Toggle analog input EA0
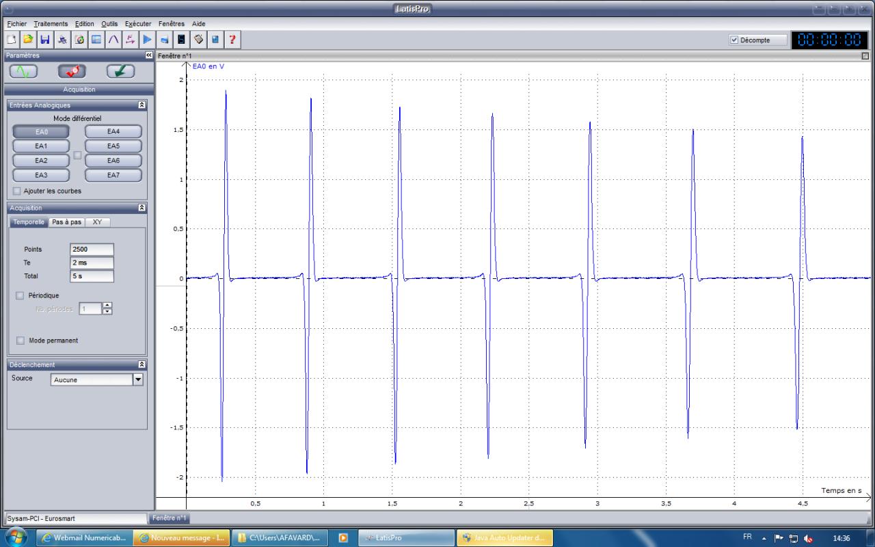Image resolution: width=875 pixels, height=547 pixels. point(41,132)
